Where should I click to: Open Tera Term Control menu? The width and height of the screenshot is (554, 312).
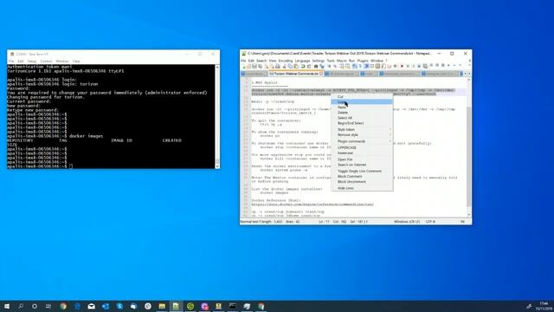(46, 62)
